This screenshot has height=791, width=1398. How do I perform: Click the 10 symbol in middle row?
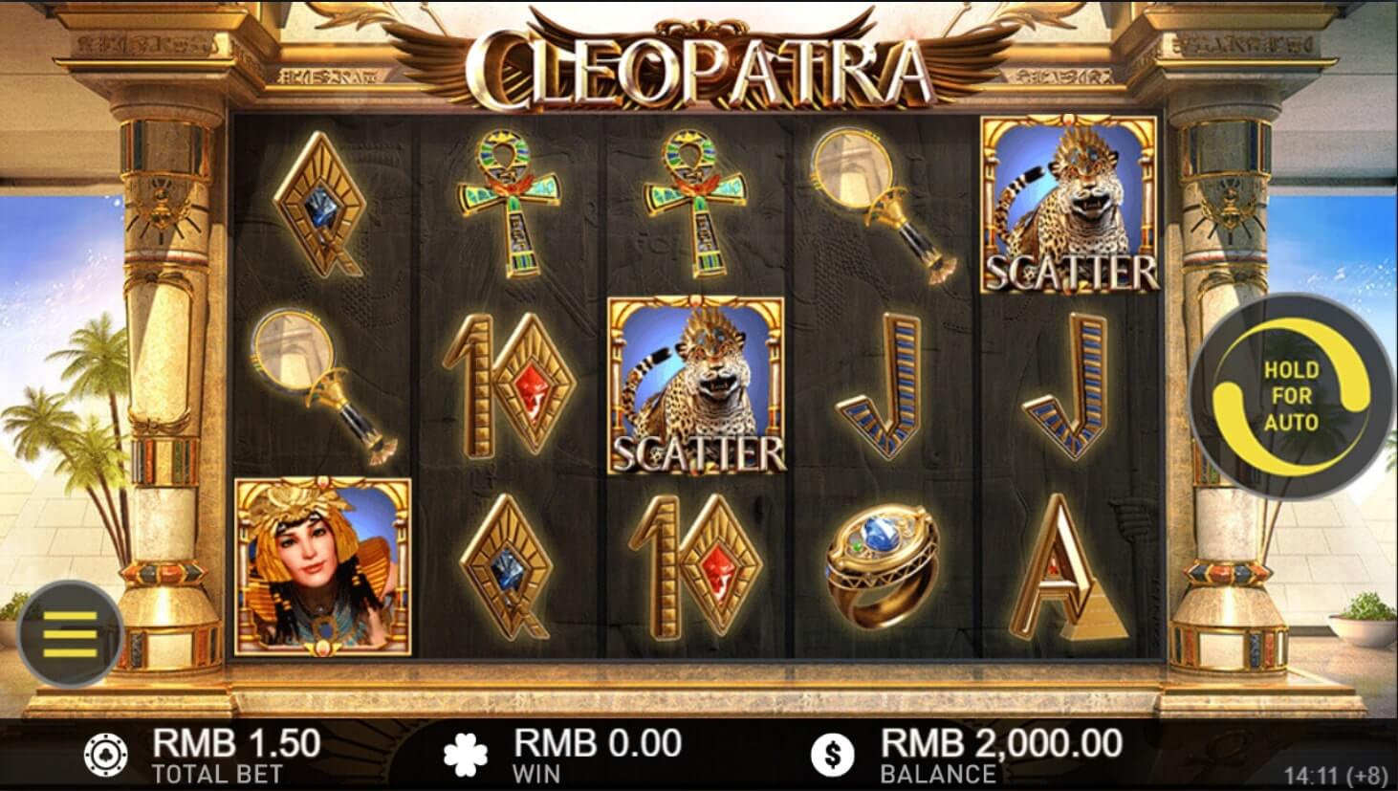point(509,385)
